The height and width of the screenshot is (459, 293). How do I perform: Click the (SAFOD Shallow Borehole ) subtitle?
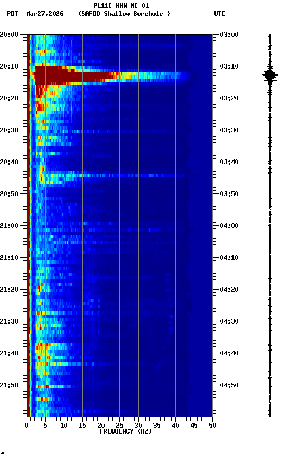(x=124, y=14)
